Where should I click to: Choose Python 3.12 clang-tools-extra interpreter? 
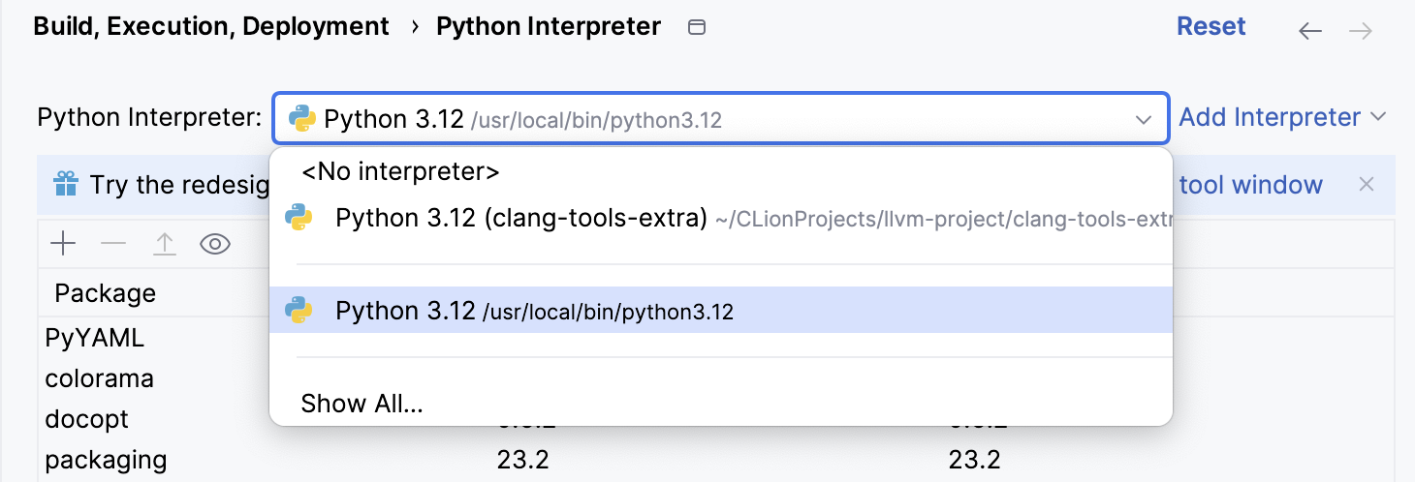(520, 219)
